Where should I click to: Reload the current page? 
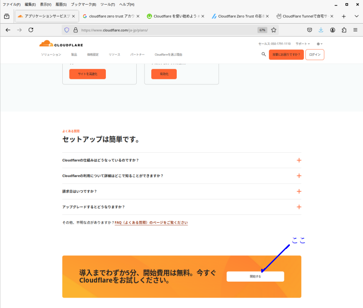click(31, 30)
